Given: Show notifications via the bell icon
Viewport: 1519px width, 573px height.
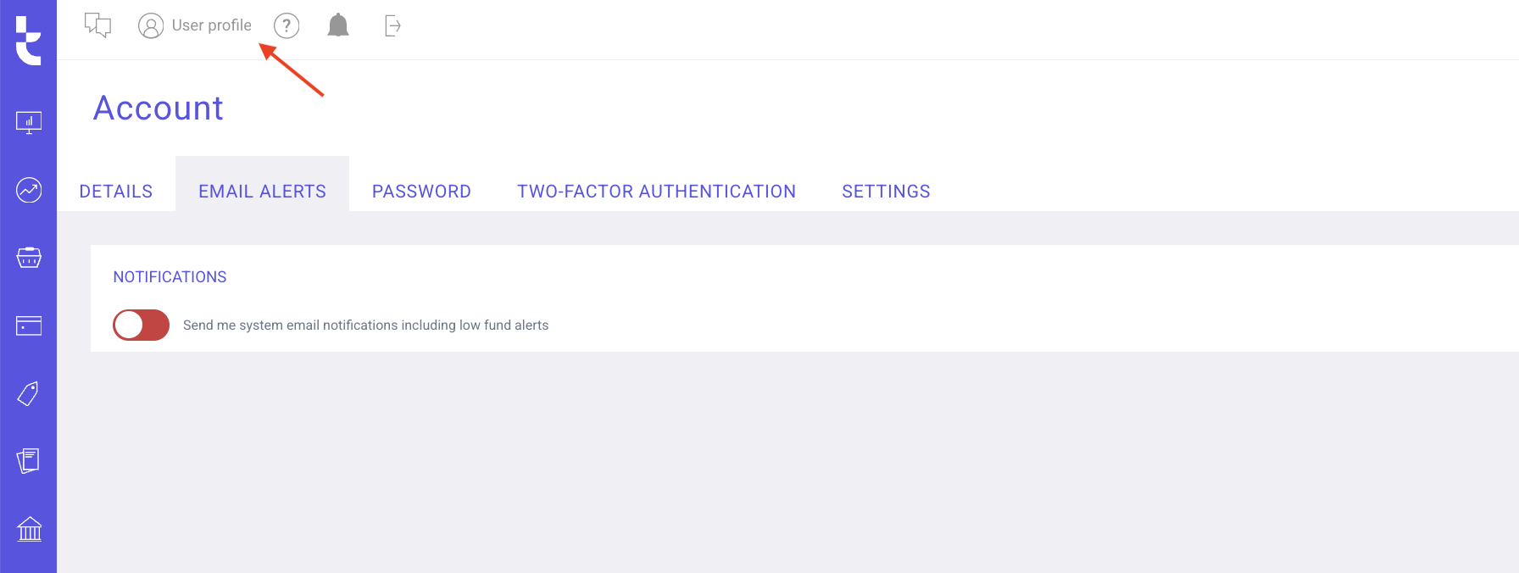Looking at the screenshot, I should (338, 25).
